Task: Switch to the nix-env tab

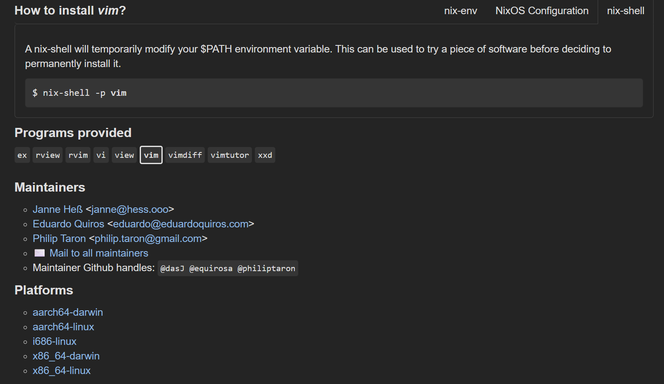Action: pyautogui.click(x=460, y=11)
